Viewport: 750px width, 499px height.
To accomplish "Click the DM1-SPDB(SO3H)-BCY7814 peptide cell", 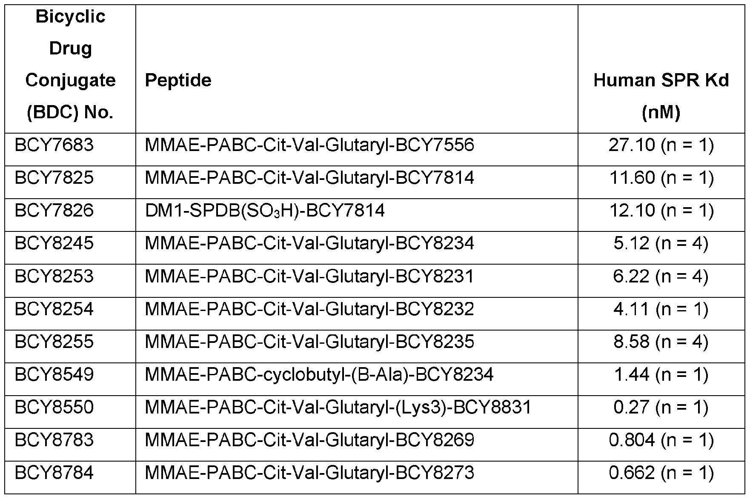I will pyautogui.click(x=265, y=211).
